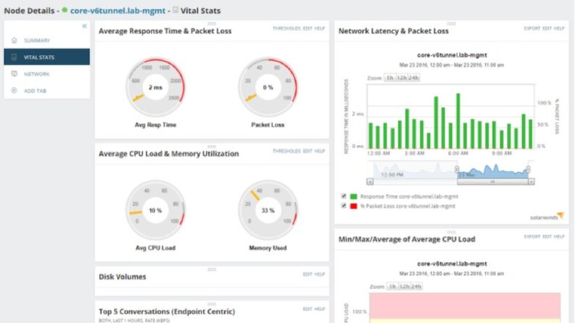
Task: Select 1h zoom on Network Latency chart
Action: pyautogui.click(x=390, y=77)
